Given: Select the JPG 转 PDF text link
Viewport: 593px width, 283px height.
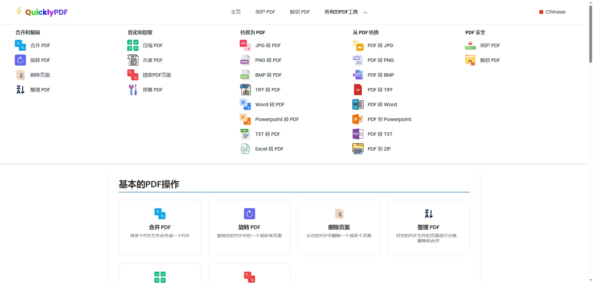Looking at the screenshot, I should click(x=268, y=45).
